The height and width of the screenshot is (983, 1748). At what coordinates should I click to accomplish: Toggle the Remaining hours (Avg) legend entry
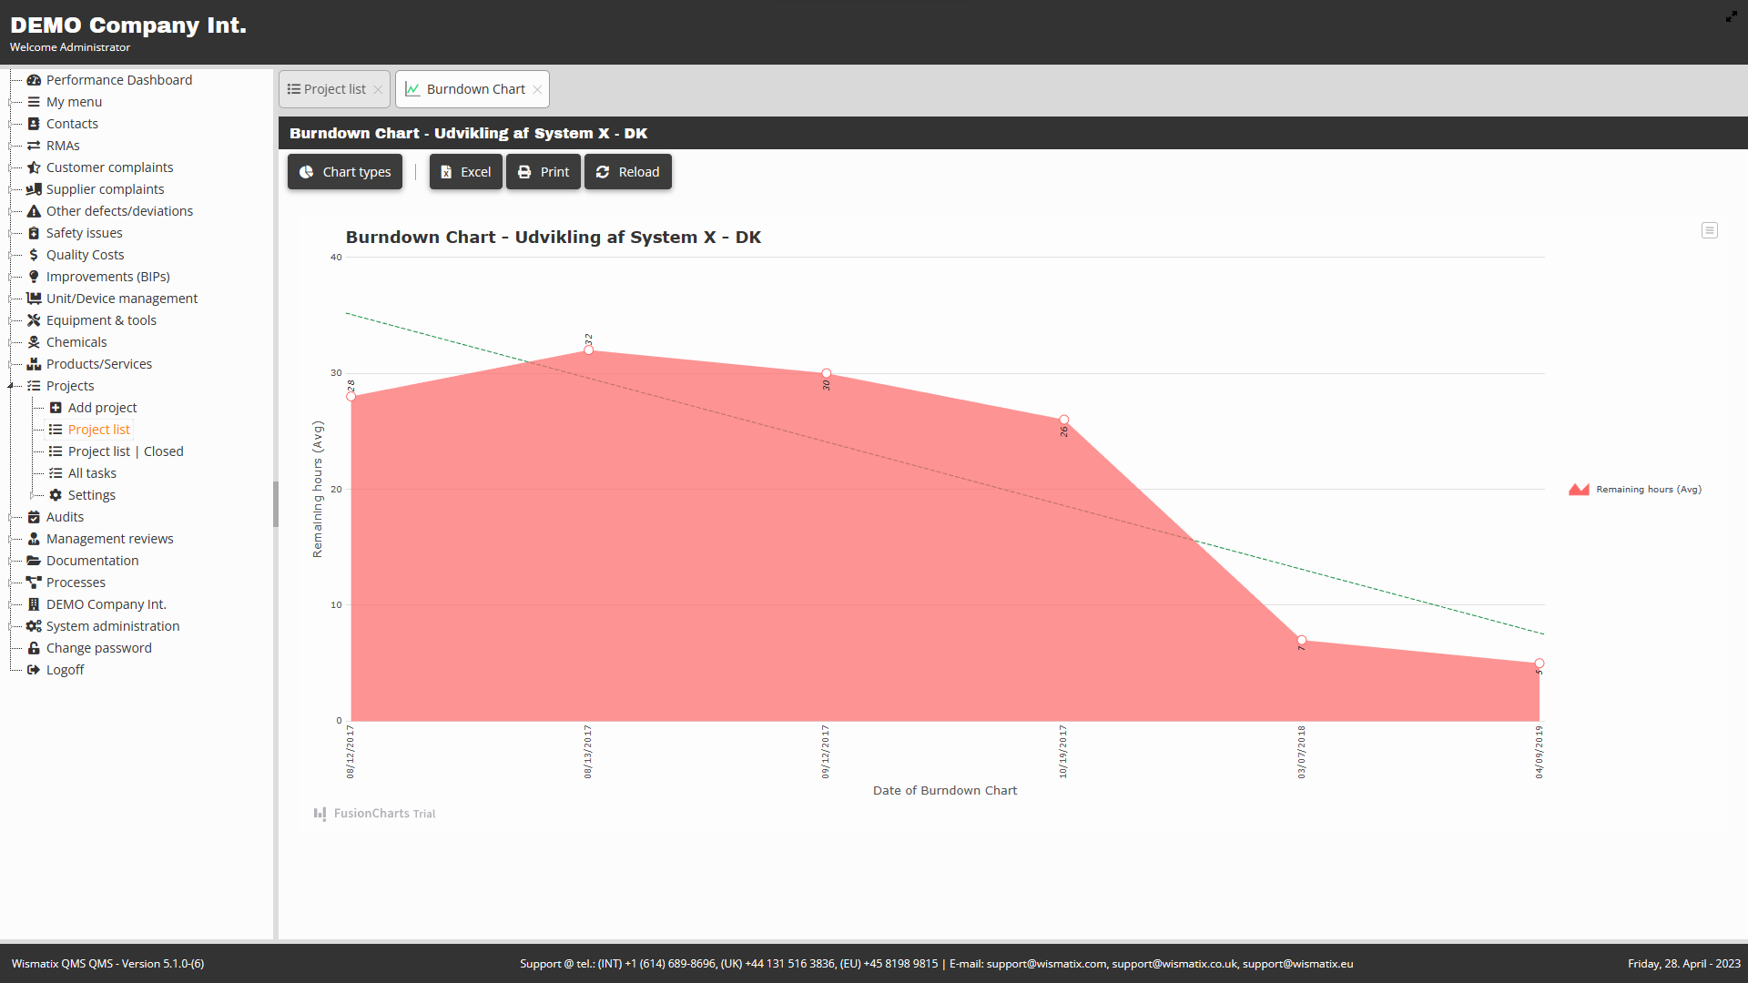[x=1635, y=490]
